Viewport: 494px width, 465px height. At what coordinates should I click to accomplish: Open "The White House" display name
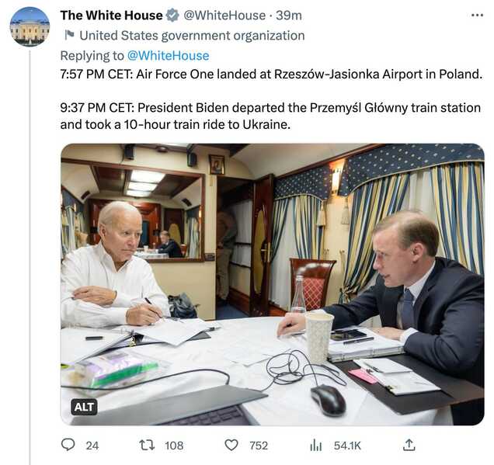click(x=112, y=16)
